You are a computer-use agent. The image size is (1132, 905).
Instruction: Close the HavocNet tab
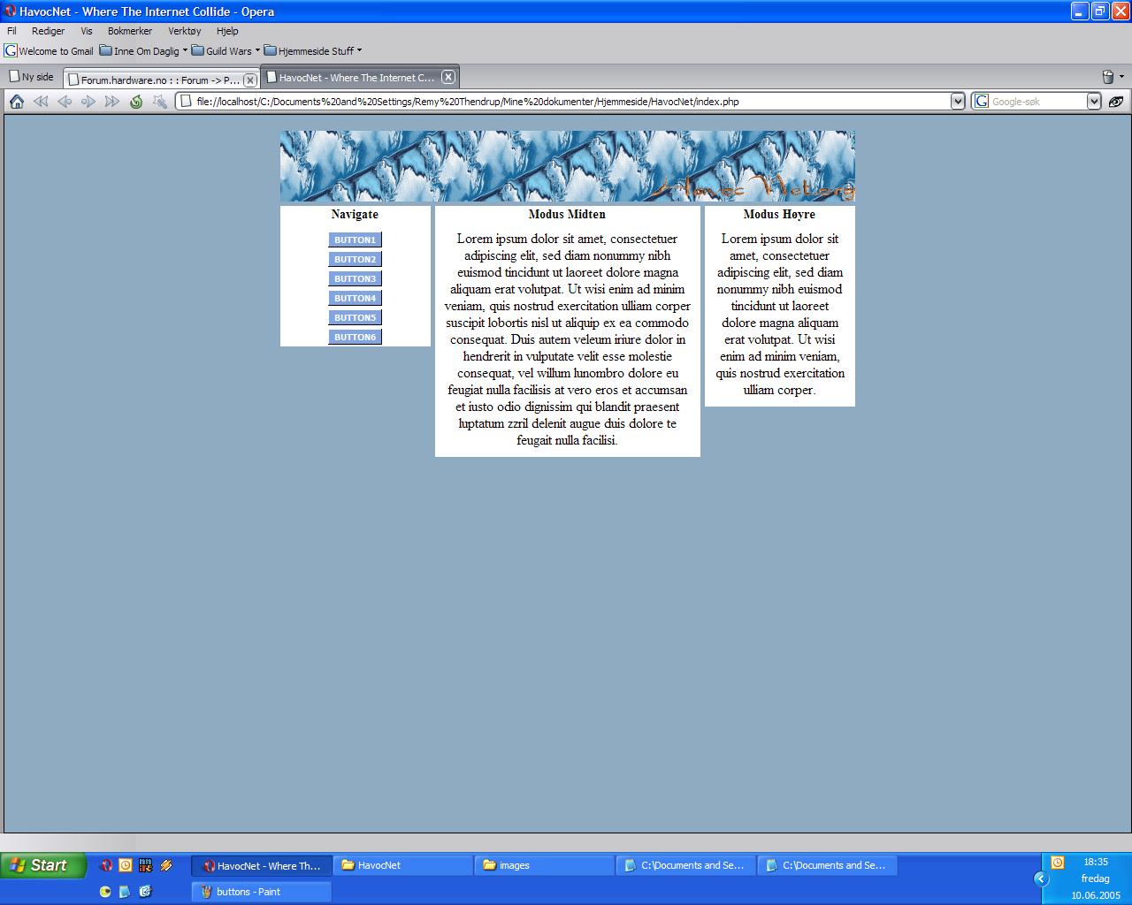[448, 77]
